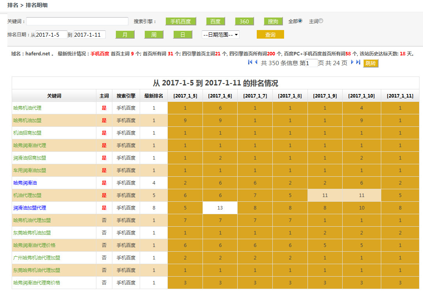Go to previous page arrow icon
Viewport: 423px width, 293px height.
256,62
